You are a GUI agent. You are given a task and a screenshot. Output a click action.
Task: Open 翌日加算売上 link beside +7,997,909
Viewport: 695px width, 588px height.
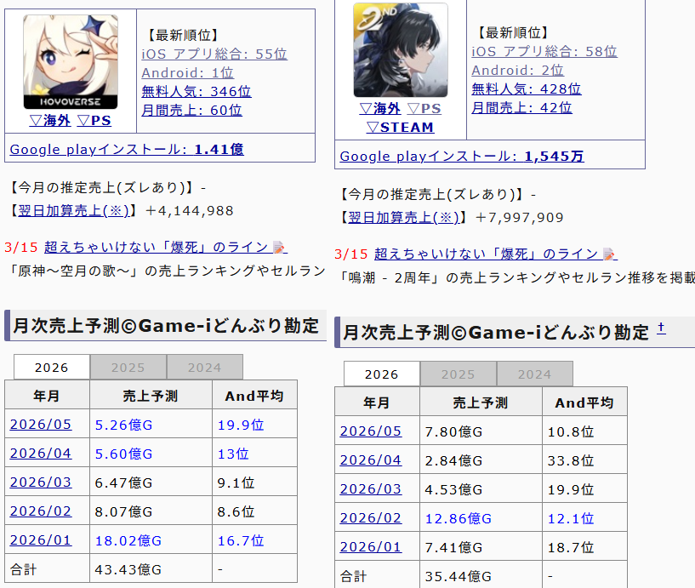(x=403, y=217)
